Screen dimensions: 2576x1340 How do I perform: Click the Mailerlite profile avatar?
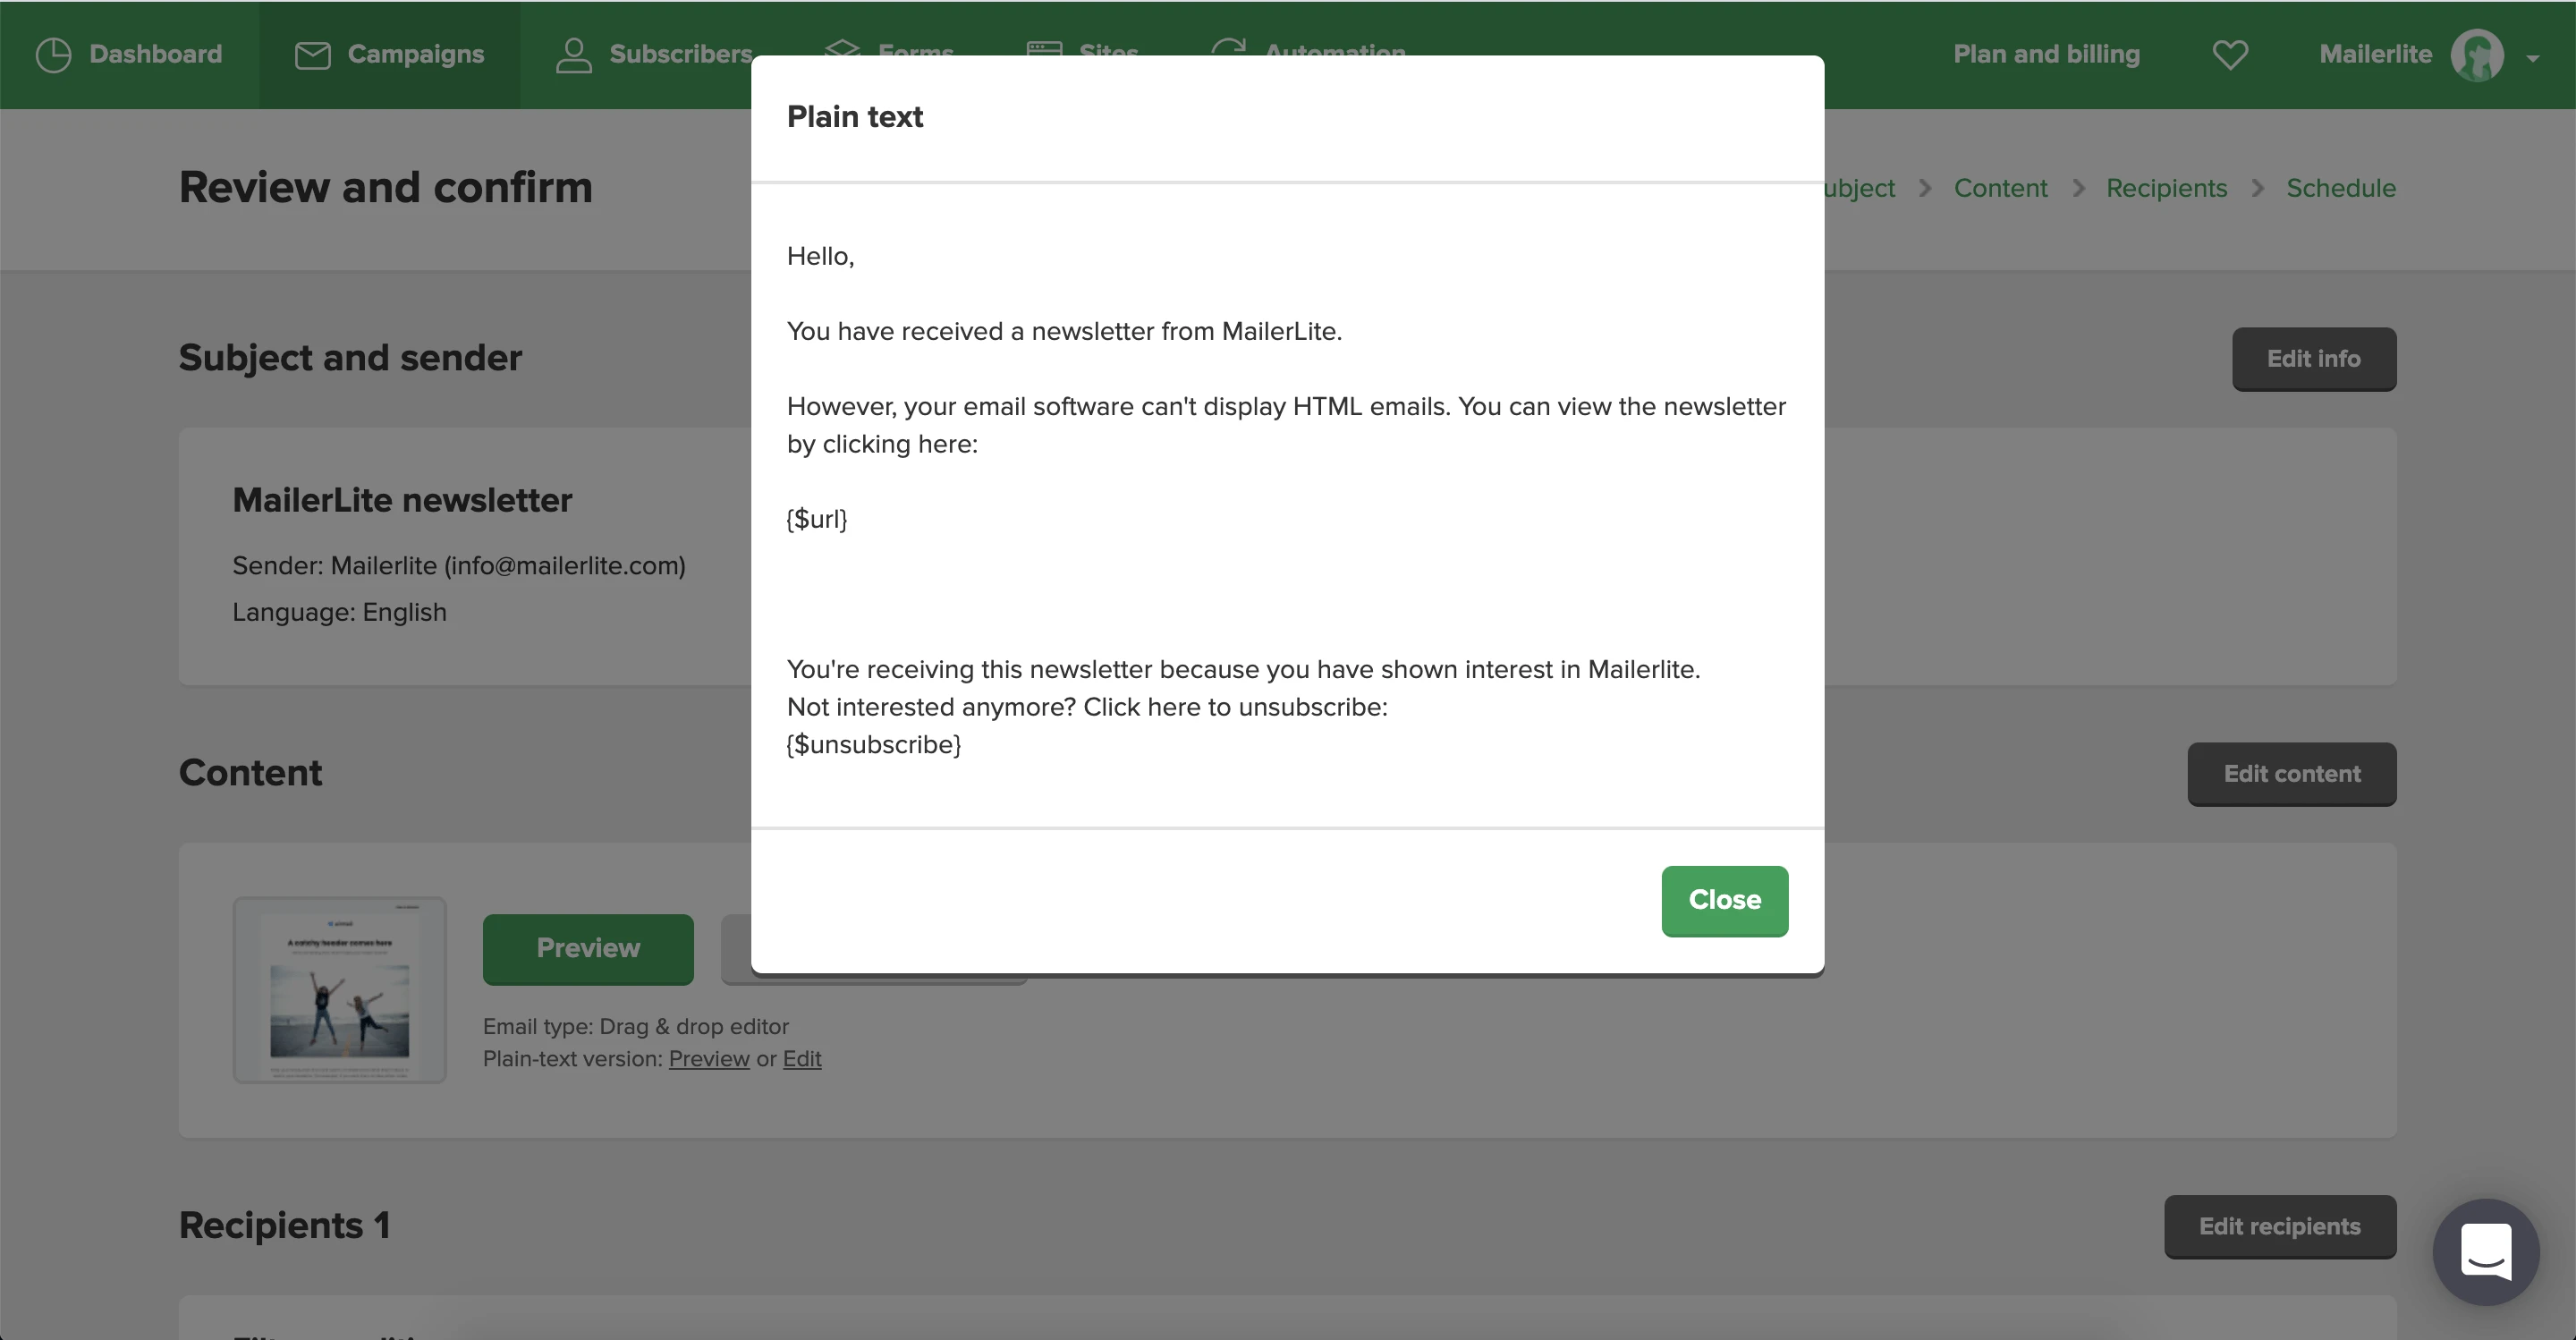pyautogui.click(x=2476, y=55)
